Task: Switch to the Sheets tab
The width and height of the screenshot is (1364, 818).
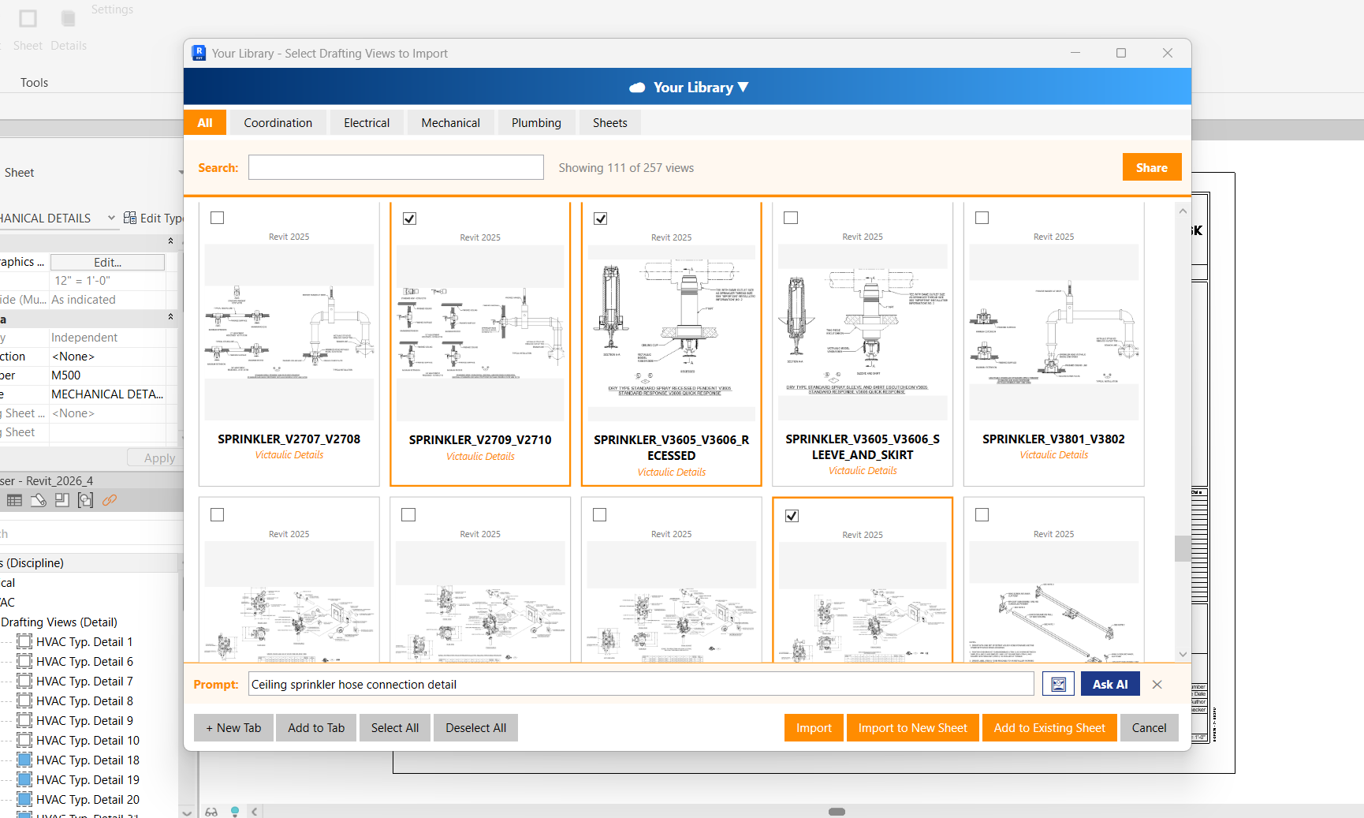Action: [610, 123]
